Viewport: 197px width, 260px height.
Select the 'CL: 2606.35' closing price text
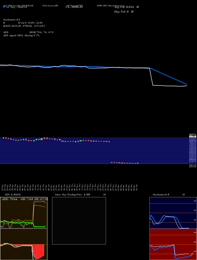tap(74, 7)
